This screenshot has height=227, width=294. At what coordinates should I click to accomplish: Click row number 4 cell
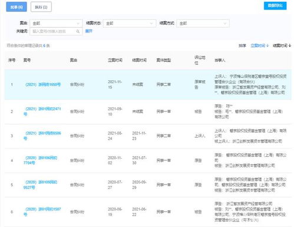point(12,160)
